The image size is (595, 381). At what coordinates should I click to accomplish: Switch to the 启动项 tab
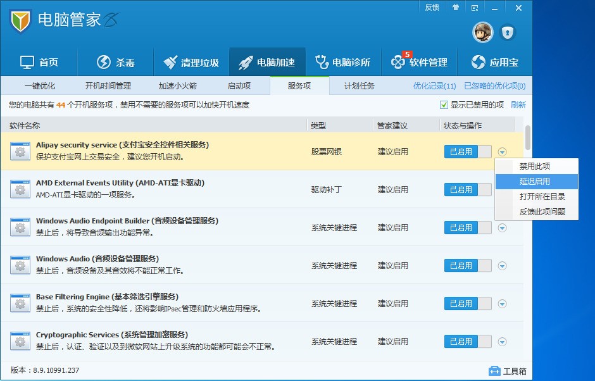pyautogui.click(x=239, y=86)
